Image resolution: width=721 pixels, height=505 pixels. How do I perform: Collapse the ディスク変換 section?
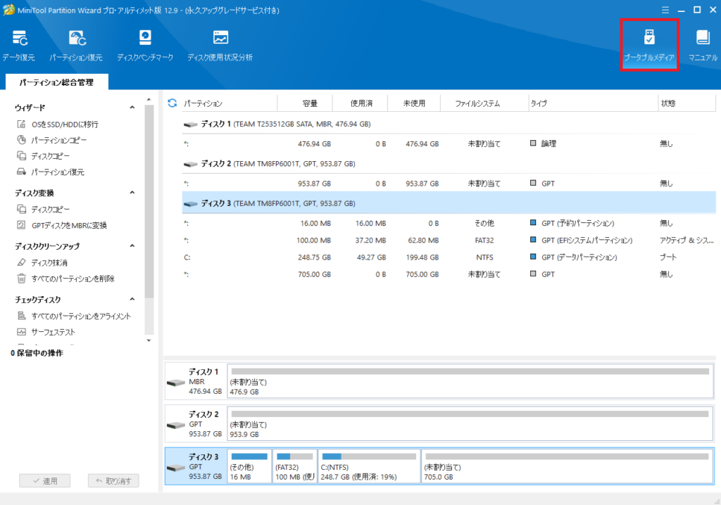(132, 193)
